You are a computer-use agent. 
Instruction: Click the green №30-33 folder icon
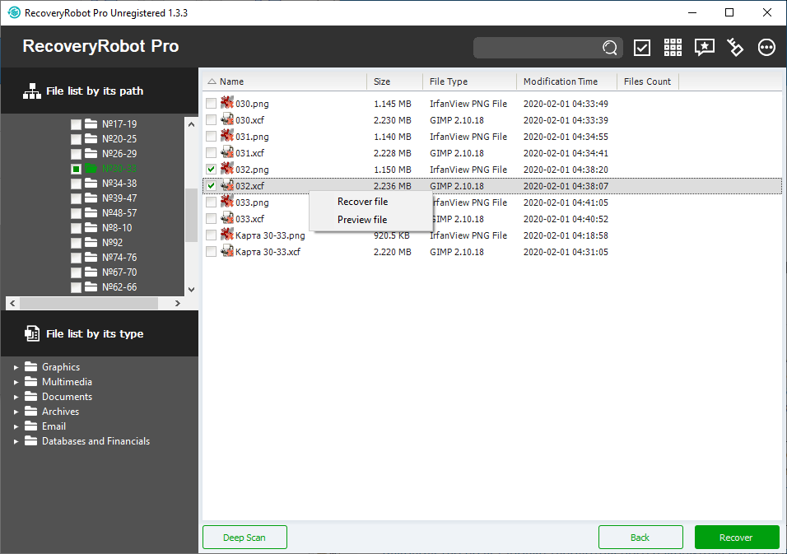[91, 168]
